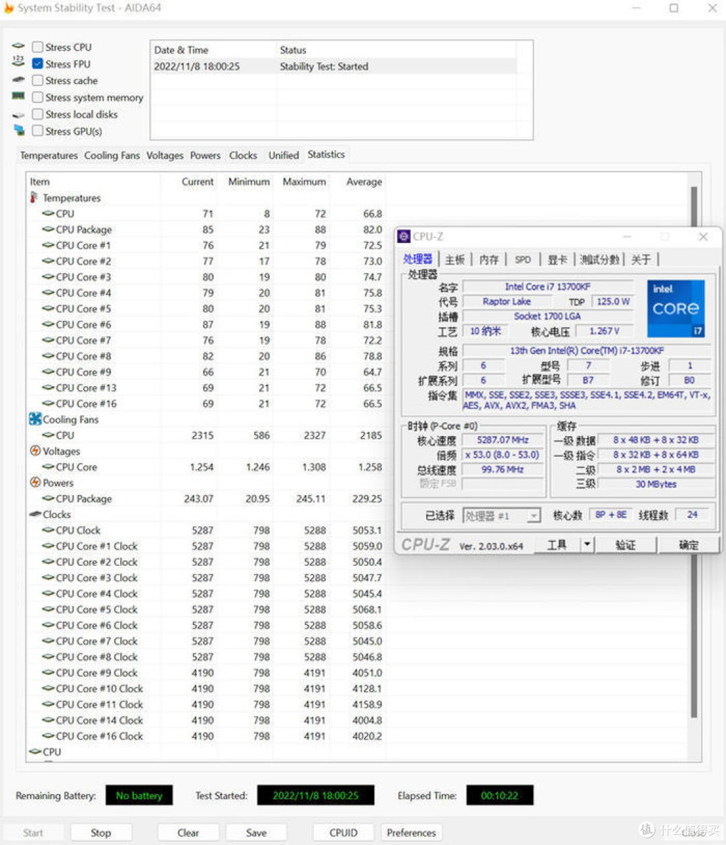Click the Voltages category icon
Image resolution: width=726 pixels, height=845 pixels.
(x=35, y=451)
